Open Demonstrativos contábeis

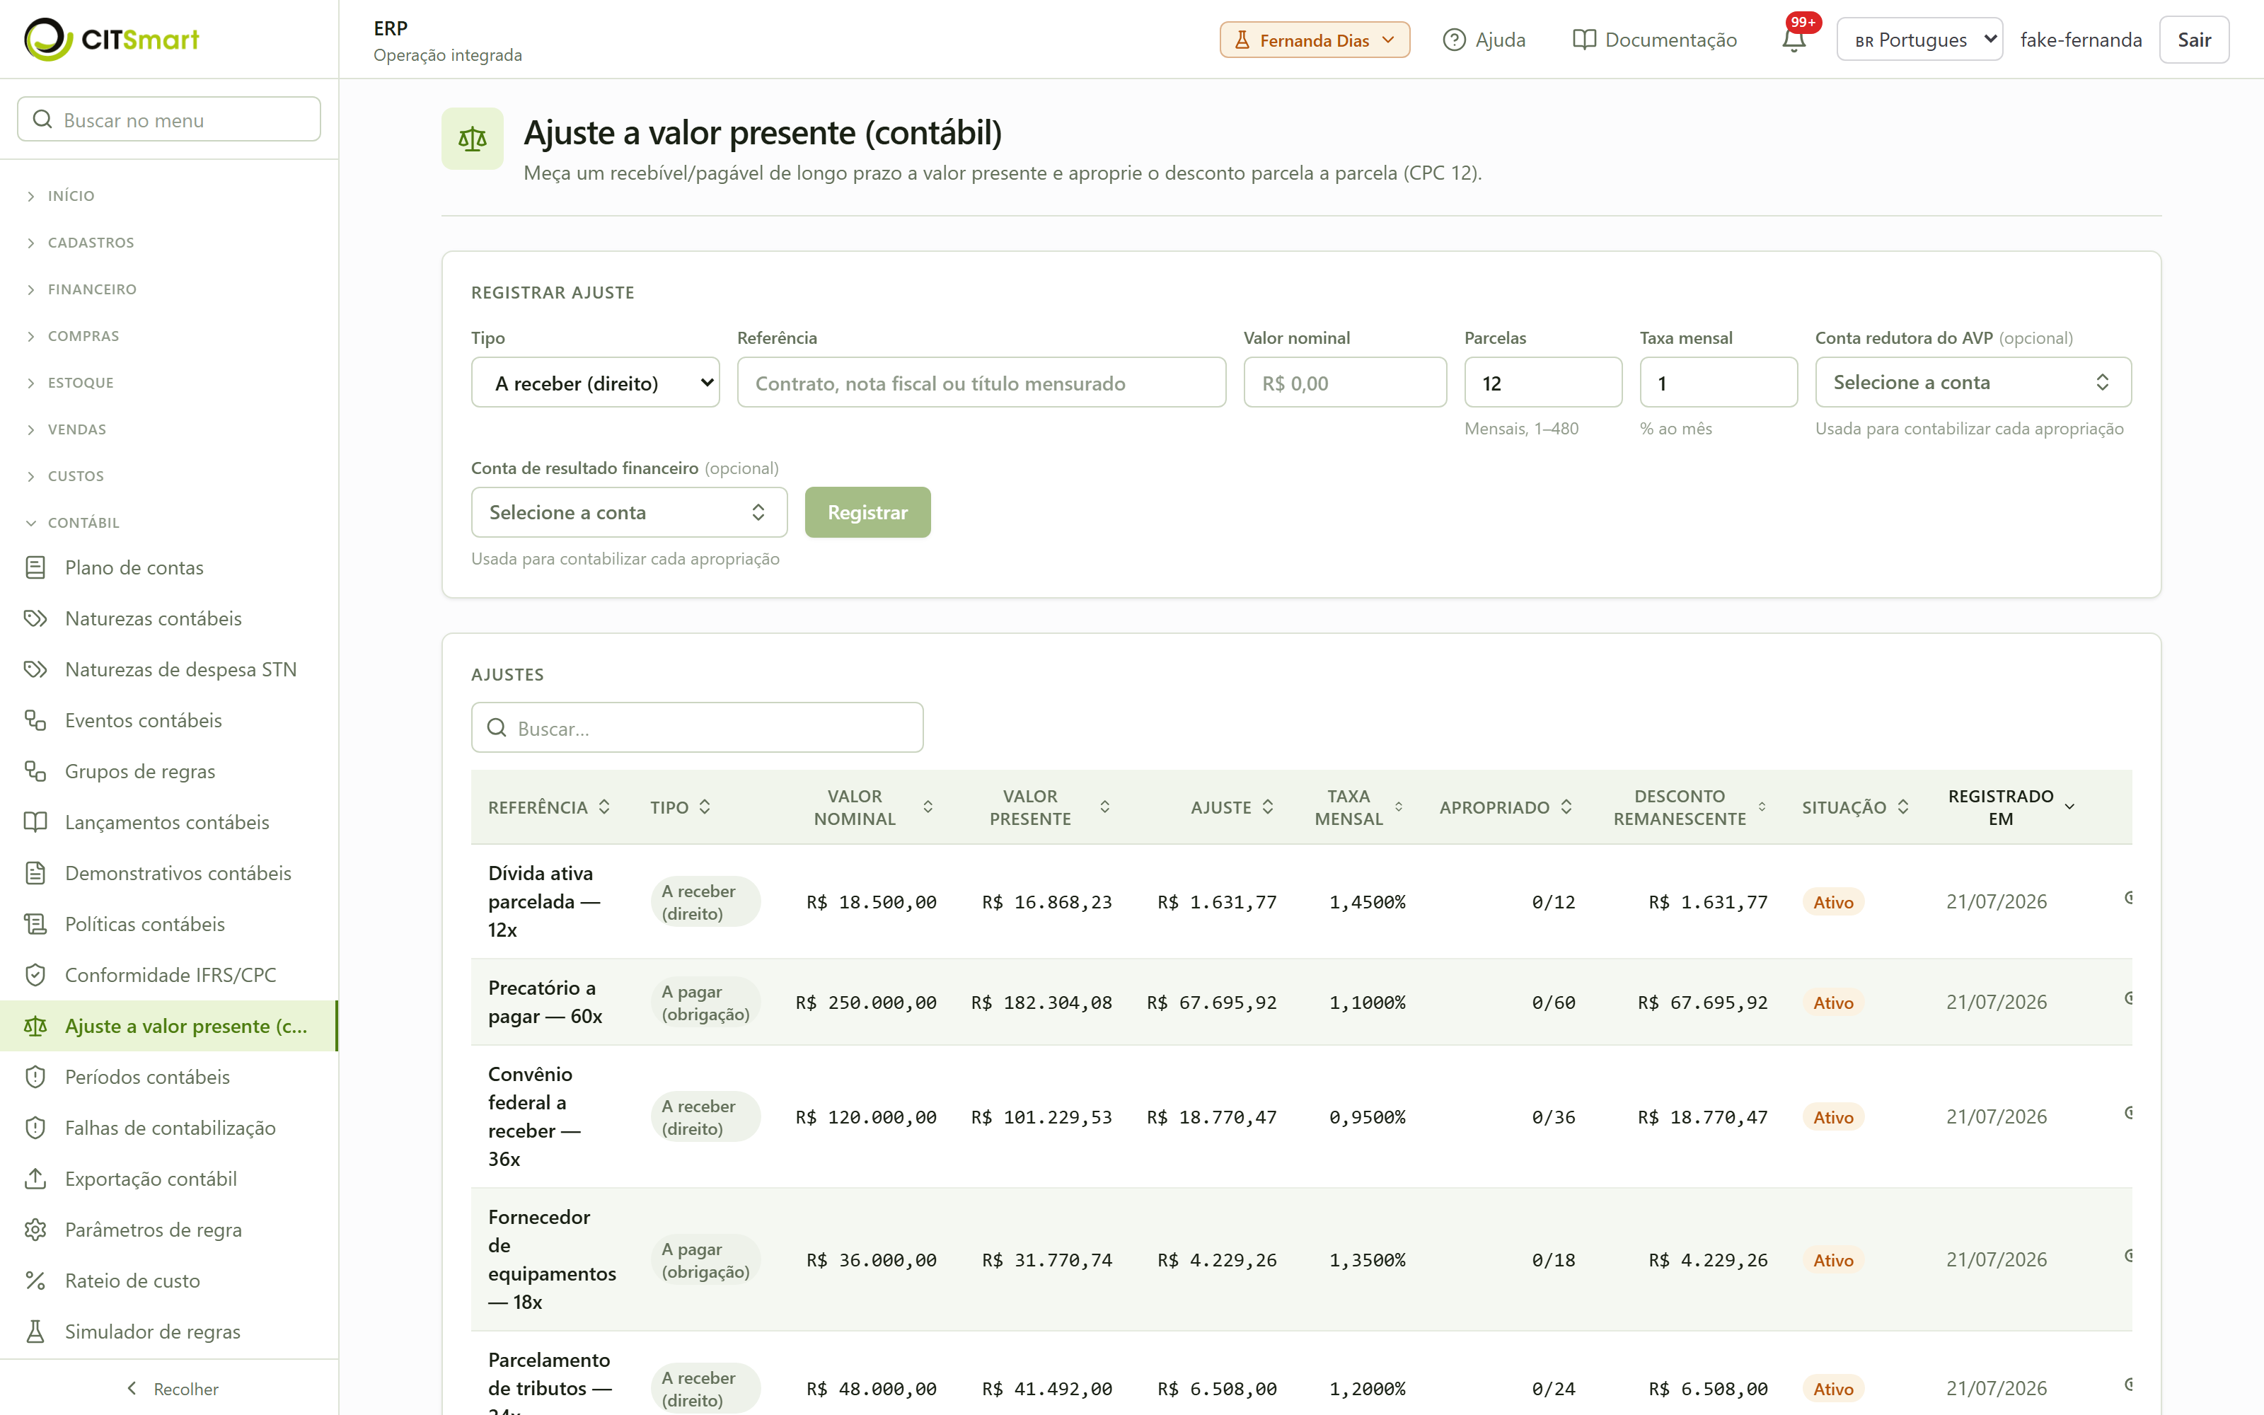168,872
